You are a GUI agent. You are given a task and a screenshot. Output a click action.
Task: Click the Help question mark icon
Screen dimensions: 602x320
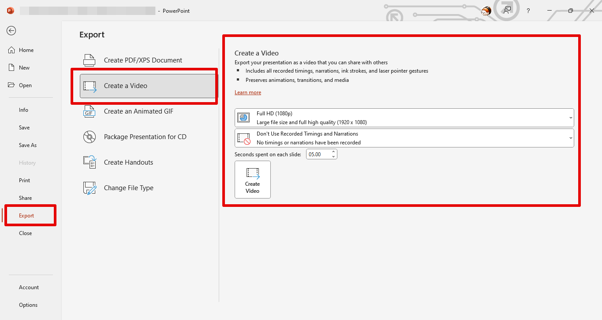(528, 11)
